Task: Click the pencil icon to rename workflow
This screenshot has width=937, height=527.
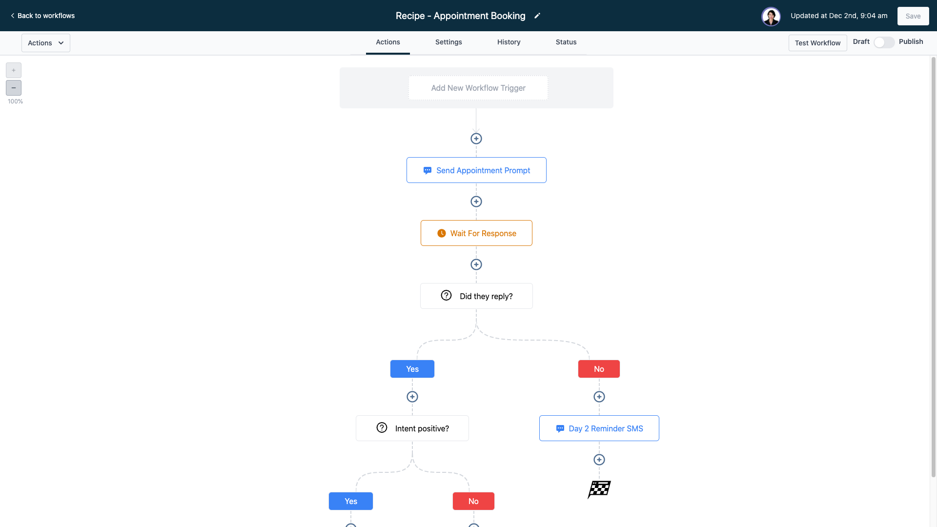Action: click(537, 16)
